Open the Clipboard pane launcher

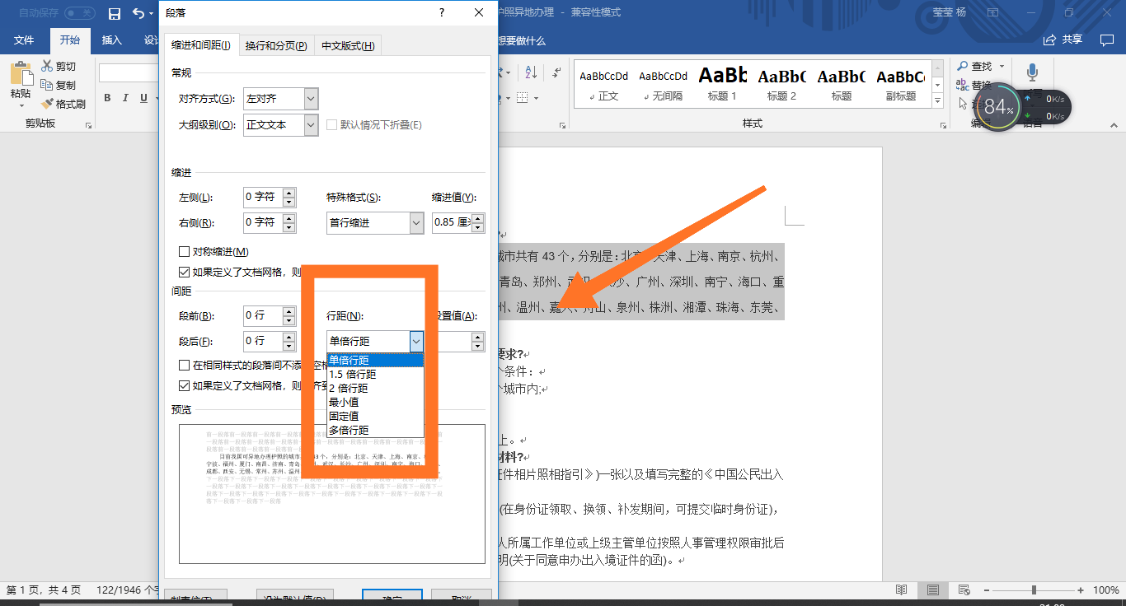tap(87, 124)
